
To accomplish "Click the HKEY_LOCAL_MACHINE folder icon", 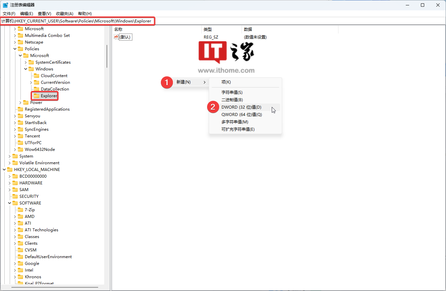I will point(10,170).
